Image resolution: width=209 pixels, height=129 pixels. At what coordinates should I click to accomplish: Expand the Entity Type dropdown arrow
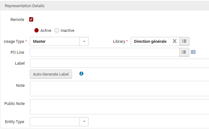[84, 122]
